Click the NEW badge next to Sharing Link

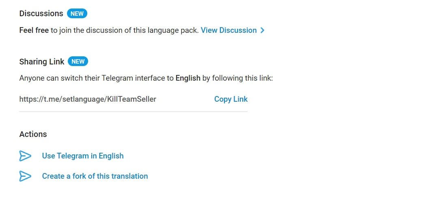click(78, 62)
